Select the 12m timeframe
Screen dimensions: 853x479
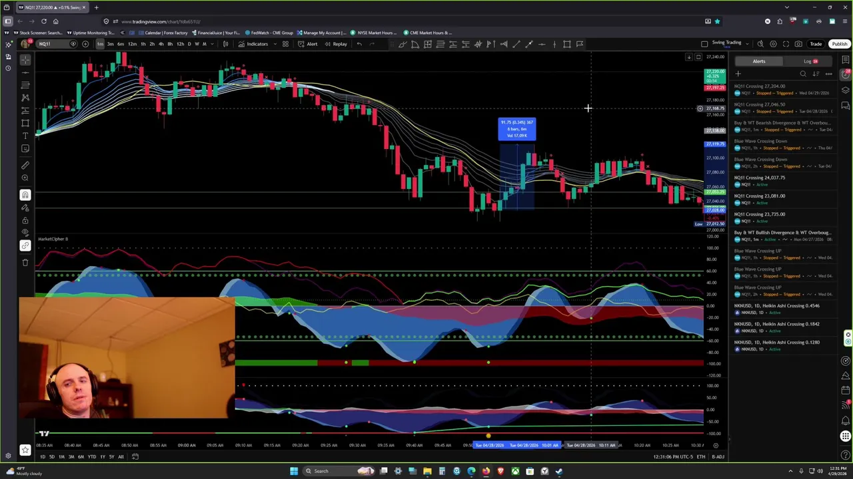coord(132,44)
